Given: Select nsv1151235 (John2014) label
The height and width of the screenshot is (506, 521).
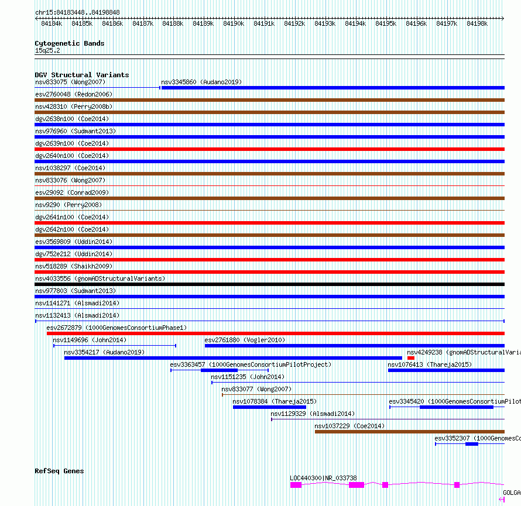Looking at the screenshot, I should click(248, 377).
